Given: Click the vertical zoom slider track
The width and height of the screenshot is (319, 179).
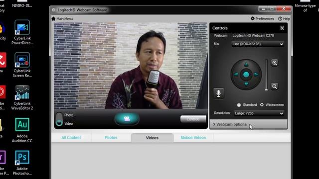Looking at the screenshot, I should click(x=266, y=75).
